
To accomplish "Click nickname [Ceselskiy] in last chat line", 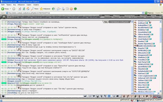I will (12, 93).
